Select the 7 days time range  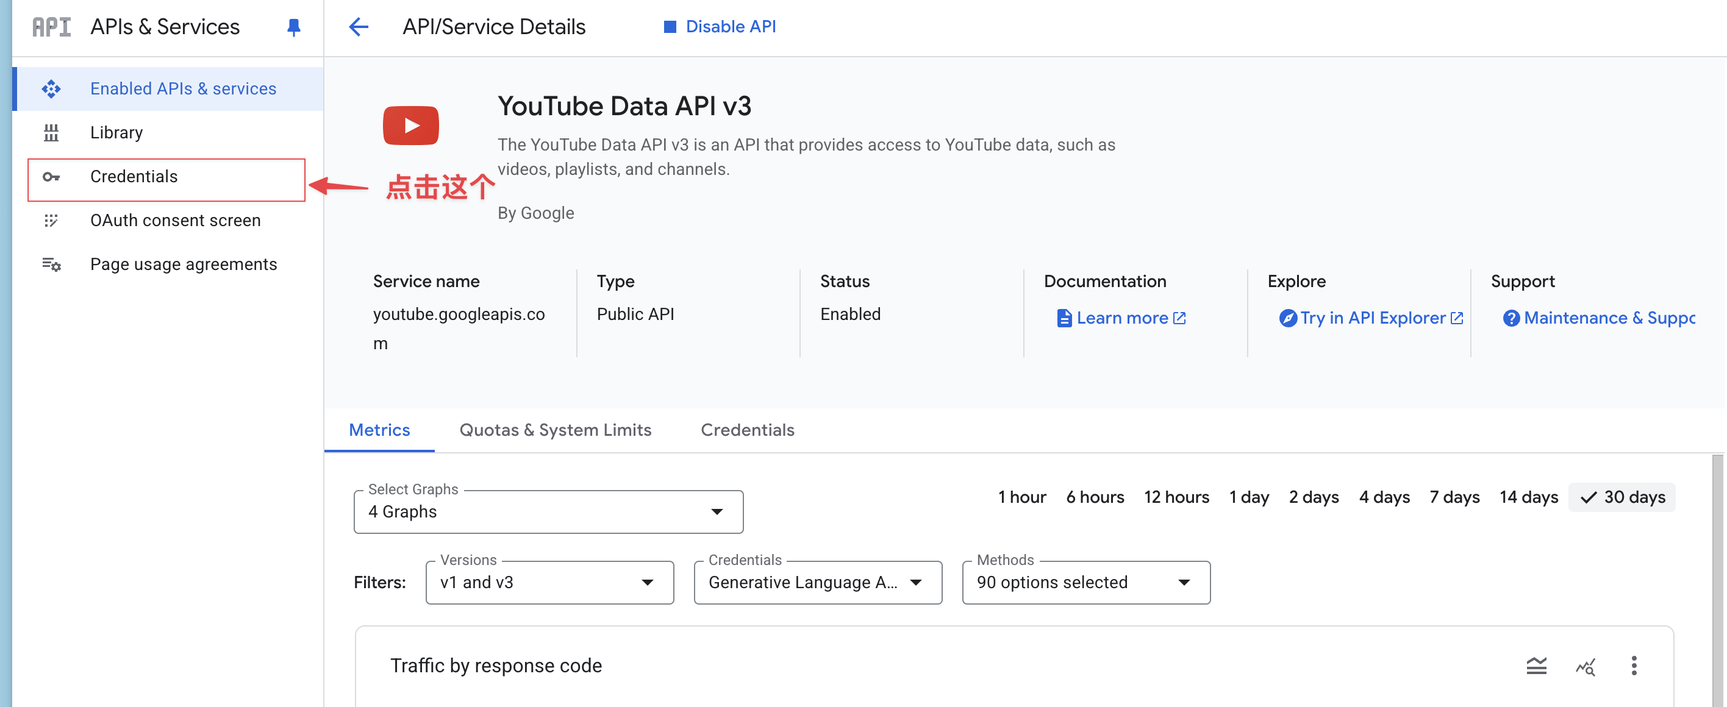tap(1454, 497)
